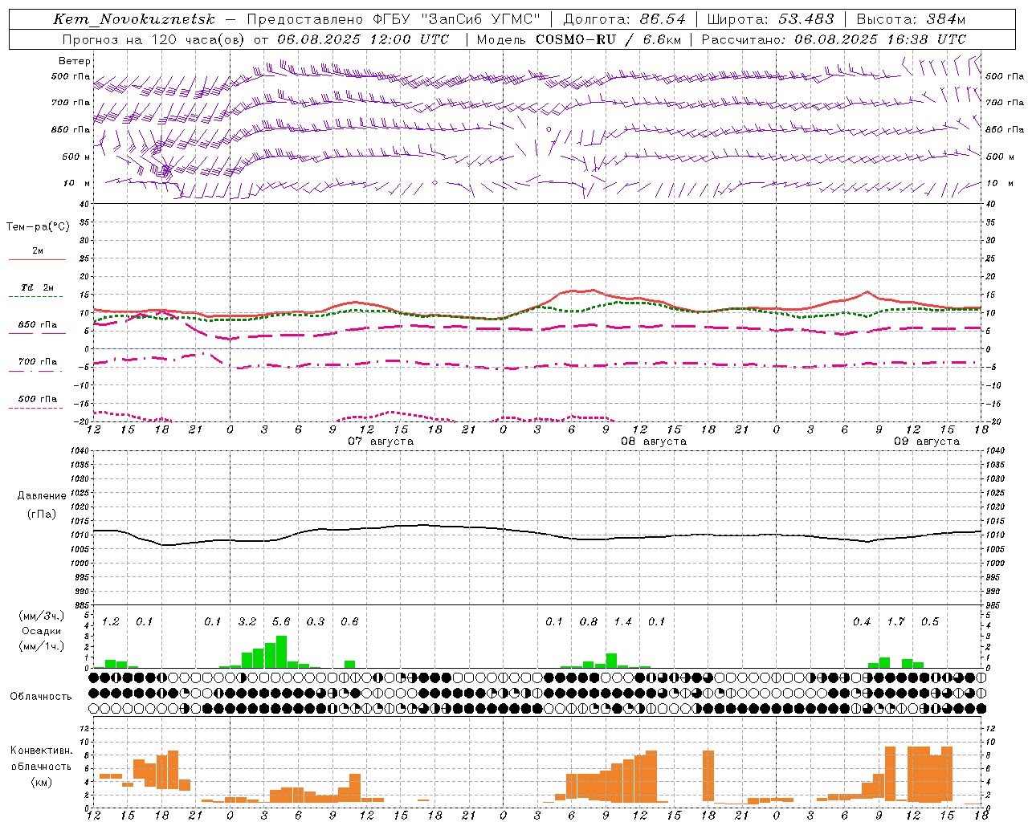Select the Рассчитано 06.08.2025 16:38 UTC timestamp
The height and width of the screenshot is (822, 1028).
tap(834, 39)
